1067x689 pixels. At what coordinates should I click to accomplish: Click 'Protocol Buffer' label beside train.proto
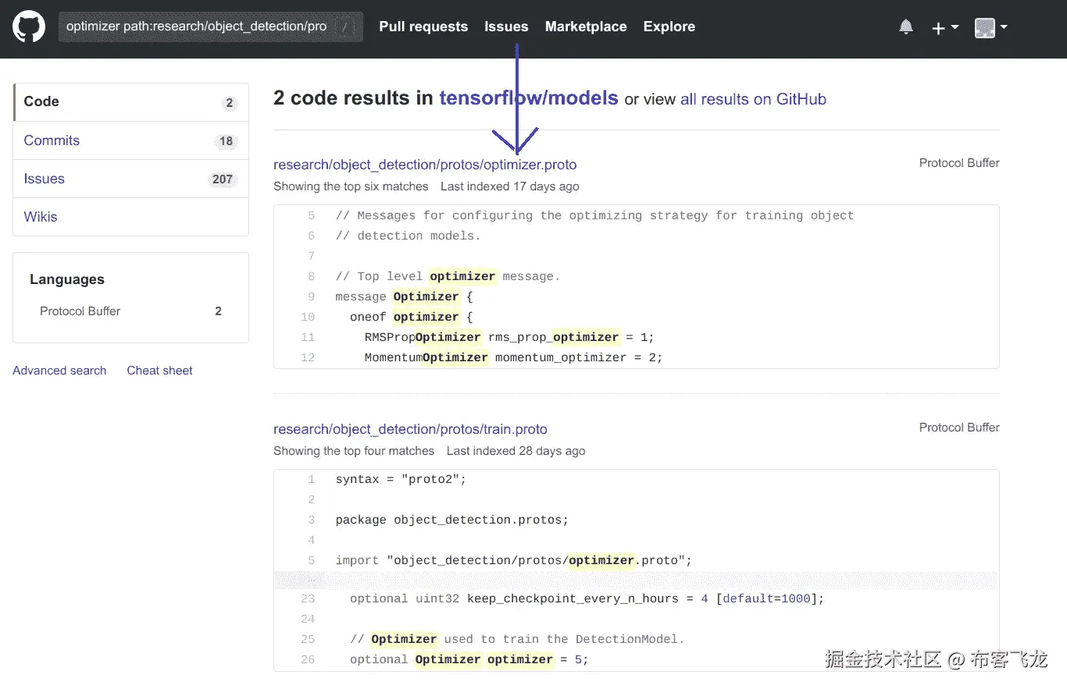coord(959,428)
